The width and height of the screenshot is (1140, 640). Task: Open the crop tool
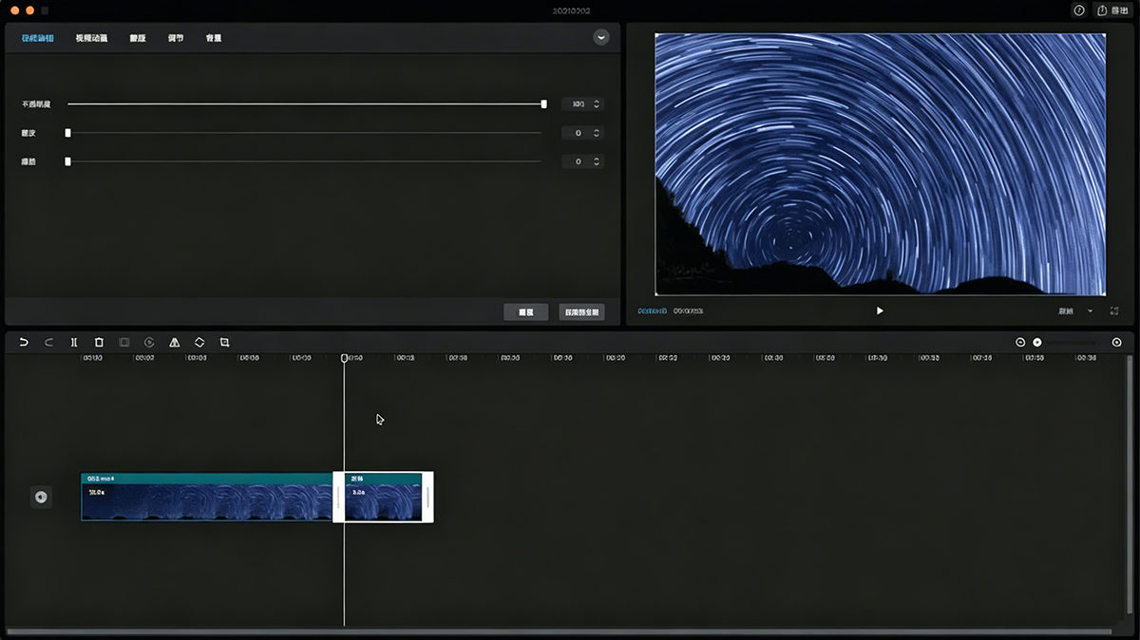(x=225, y=342)
